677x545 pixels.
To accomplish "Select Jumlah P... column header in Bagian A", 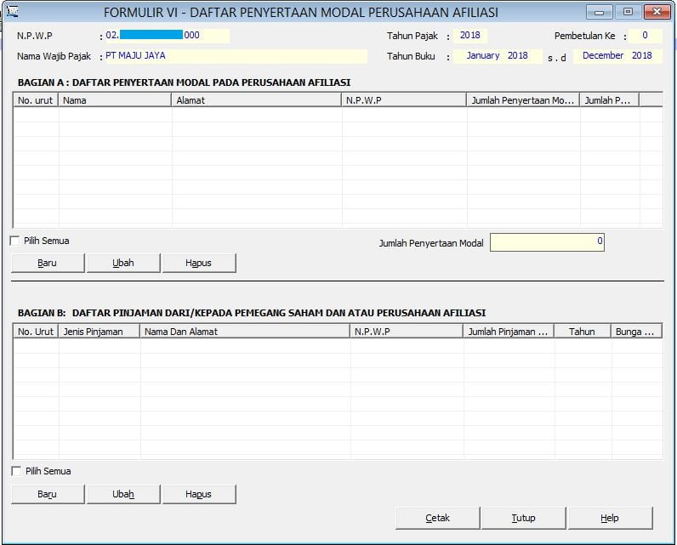I will point(610,100).
